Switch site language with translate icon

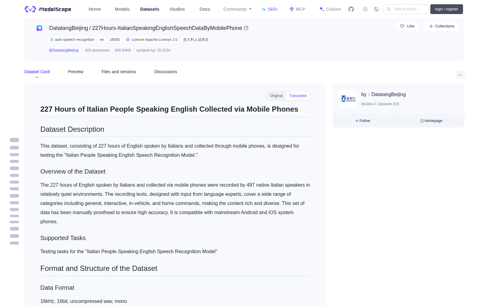pos(376,9)
